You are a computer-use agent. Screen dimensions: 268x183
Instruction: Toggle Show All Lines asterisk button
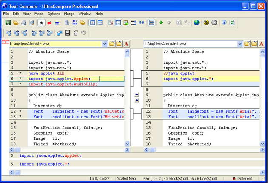point(41,23)
